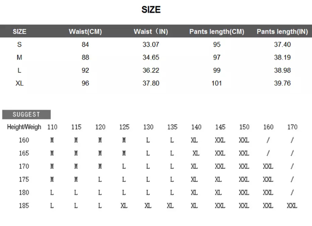312x226 pixels.
Task: Click the SIZE title heading
Action: pyautogui.click(x=151, y=10)
